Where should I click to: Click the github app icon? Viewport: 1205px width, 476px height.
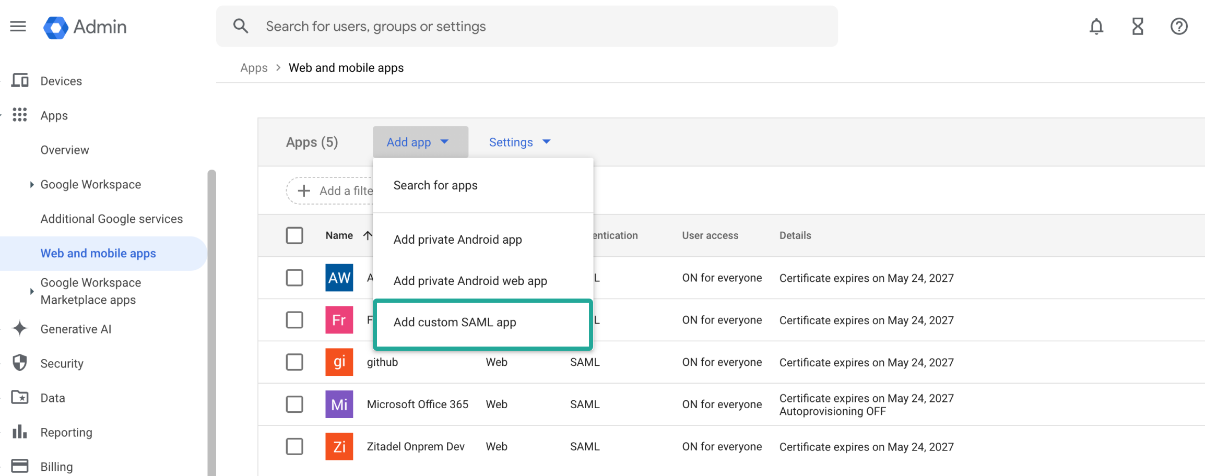339,362
